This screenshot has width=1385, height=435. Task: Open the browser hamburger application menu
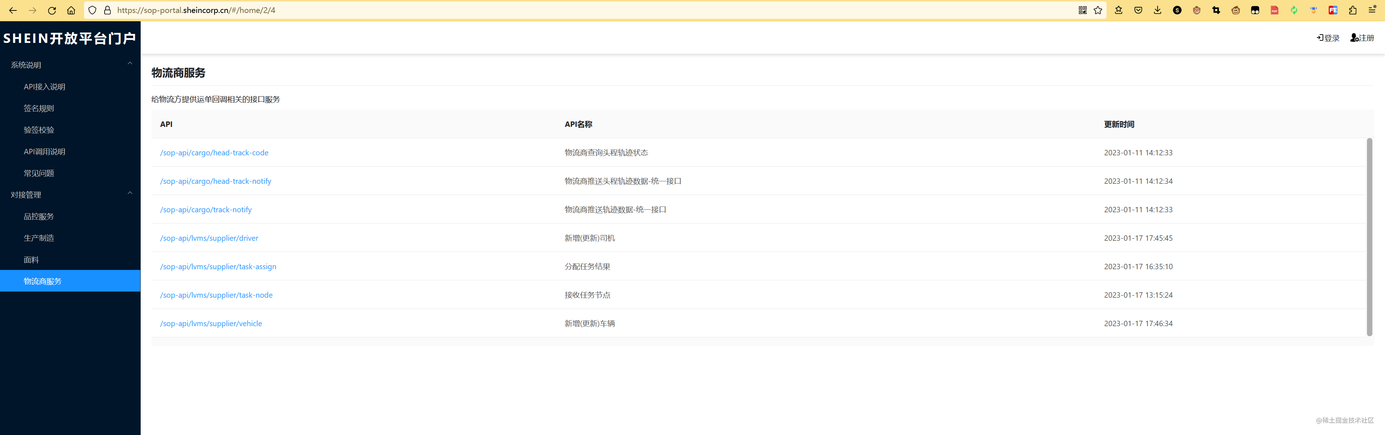click(1372, 10)
